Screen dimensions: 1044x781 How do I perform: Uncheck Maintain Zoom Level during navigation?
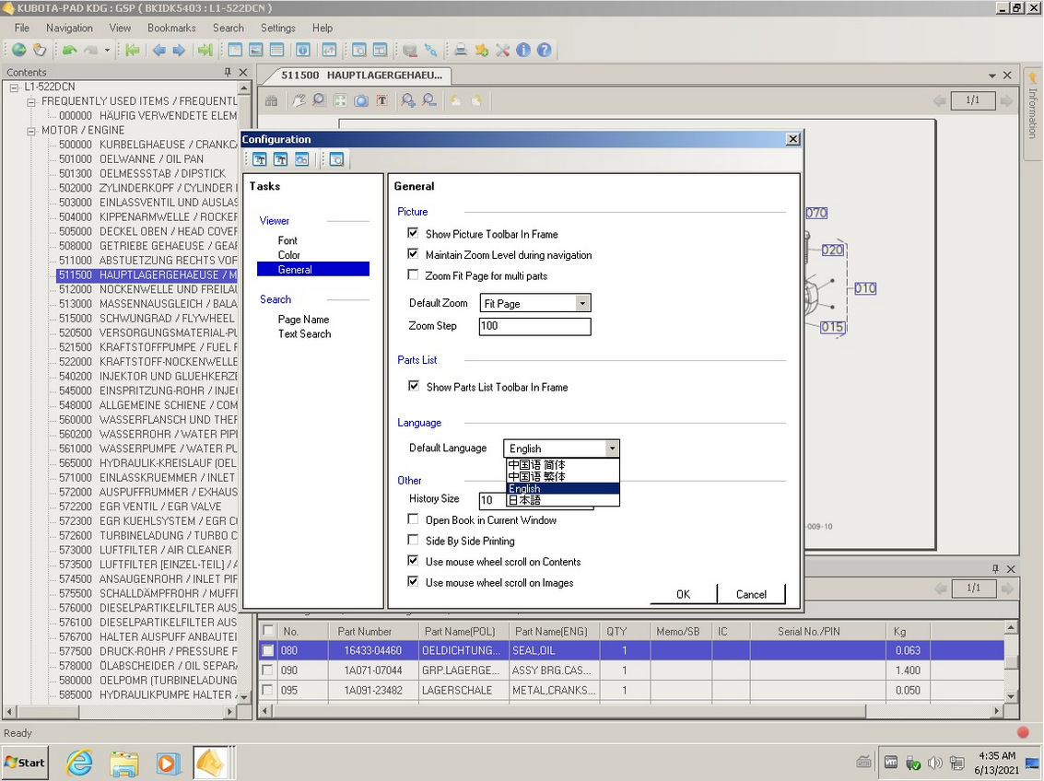pos(413,254)
